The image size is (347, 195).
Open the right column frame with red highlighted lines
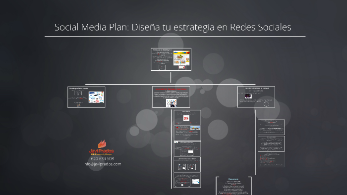click(271, 159)
